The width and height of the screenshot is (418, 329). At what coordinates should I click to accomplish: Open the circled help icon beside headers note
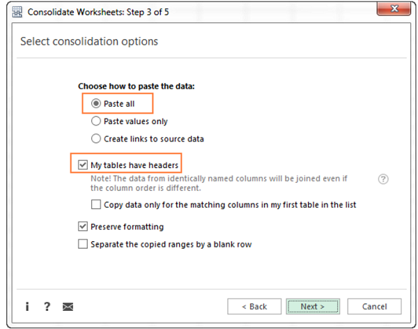383,179
